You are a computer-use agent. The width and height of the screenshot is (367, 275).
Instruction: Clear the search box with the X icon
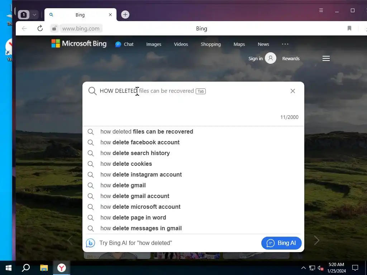coord(292,91)
